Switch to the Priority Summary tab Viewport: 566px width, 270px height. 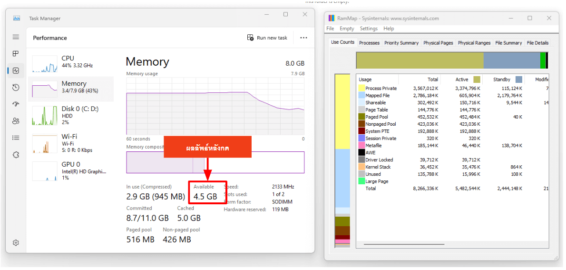[x=401, y=43]
